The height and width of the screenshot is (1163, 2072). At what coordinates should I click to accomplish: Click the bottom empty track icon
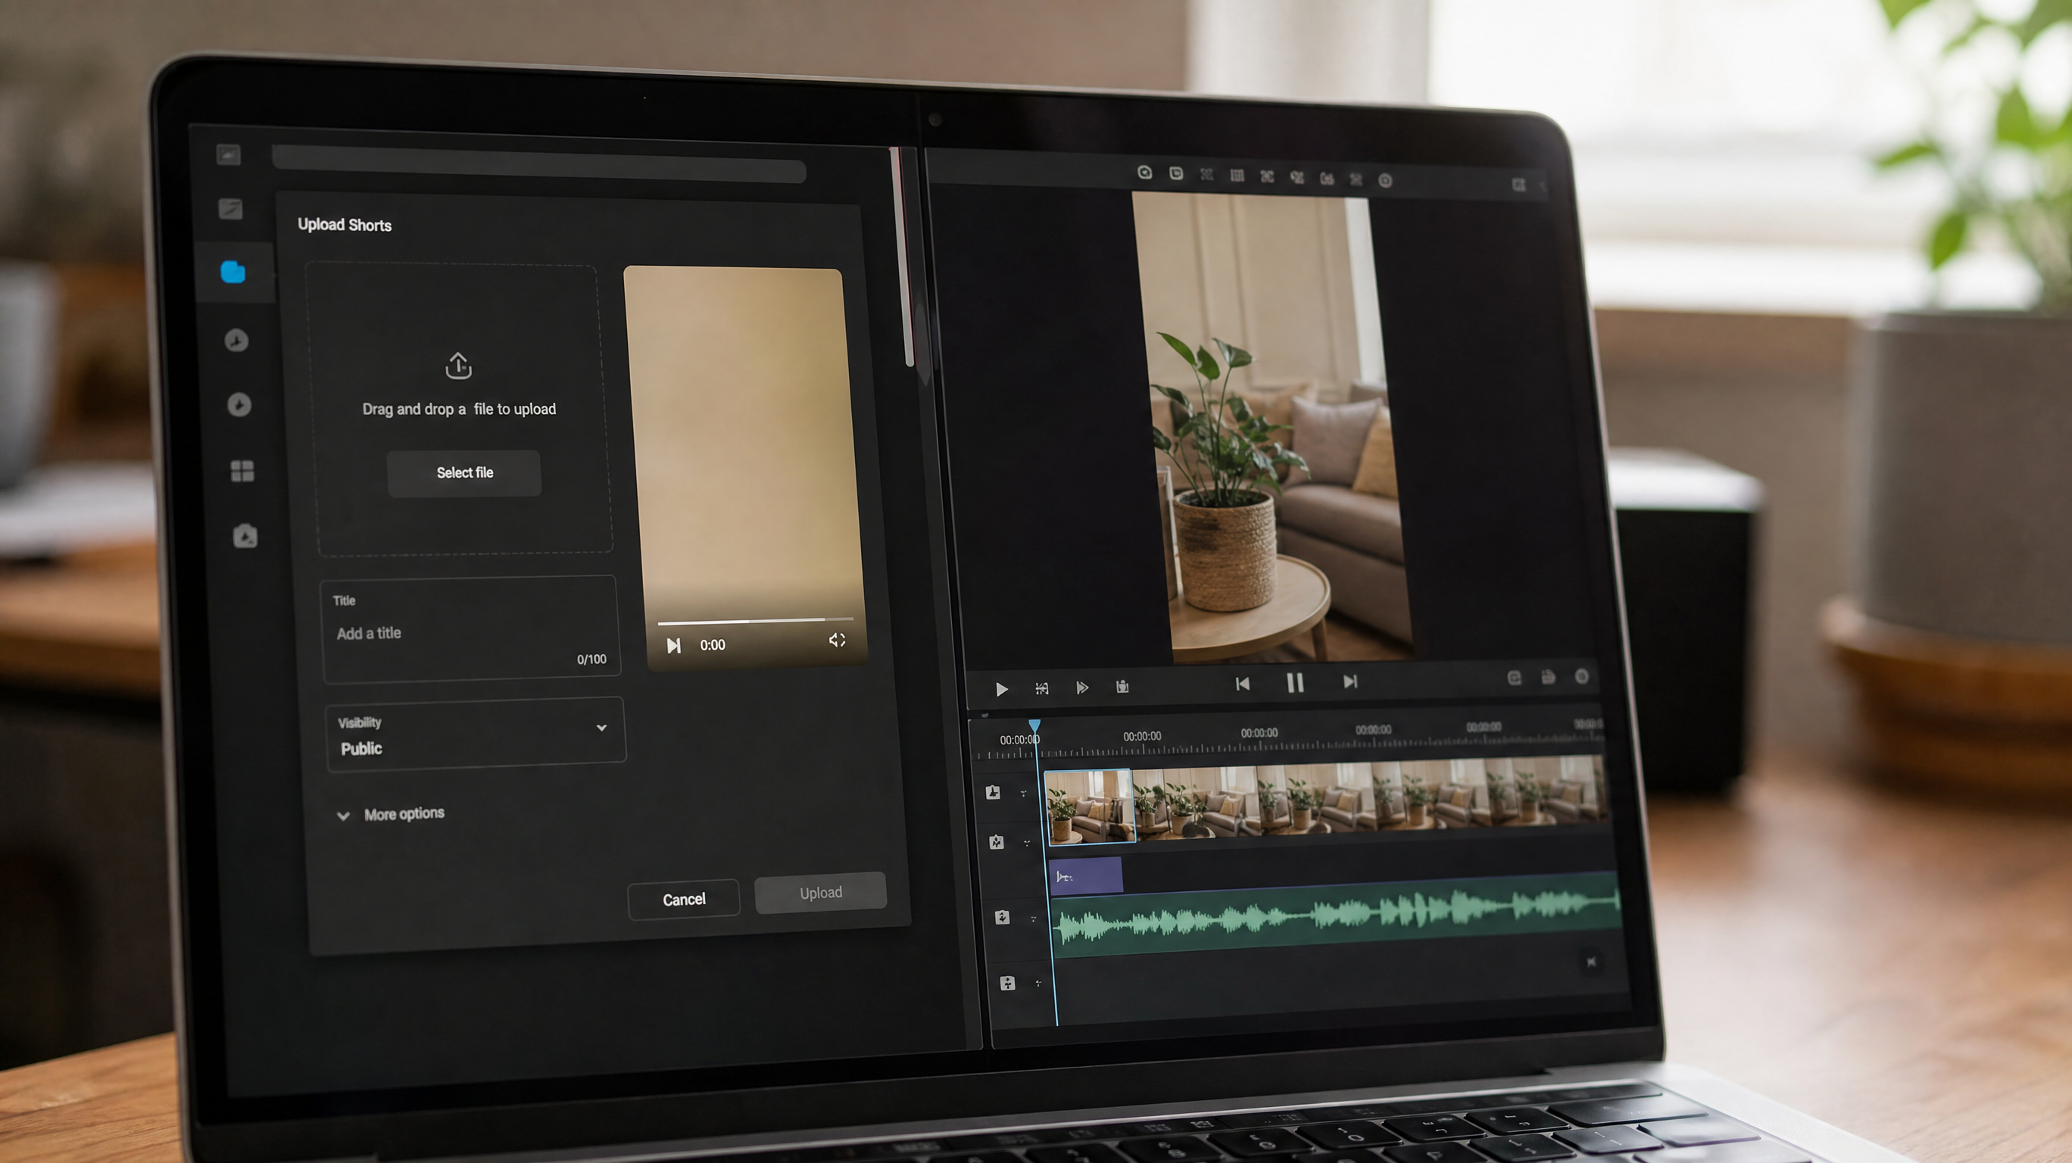[x=1007, y=983]
